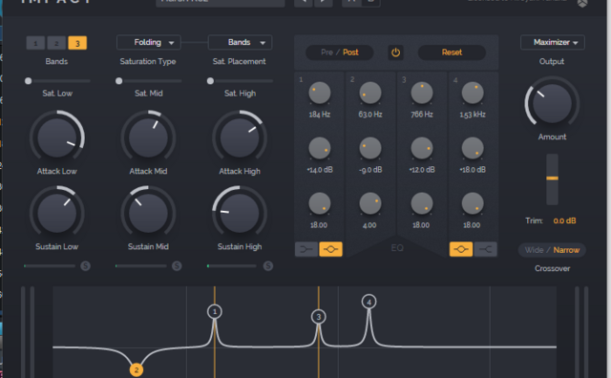This screenshot has width=611, height=378.
Task: Click the Sat. High slider handle
Action: click(210, 81)
